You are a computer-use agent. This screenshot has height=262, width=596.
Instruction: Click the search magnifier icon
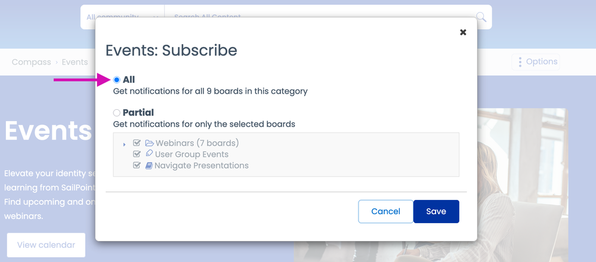[x=481, y=17]
